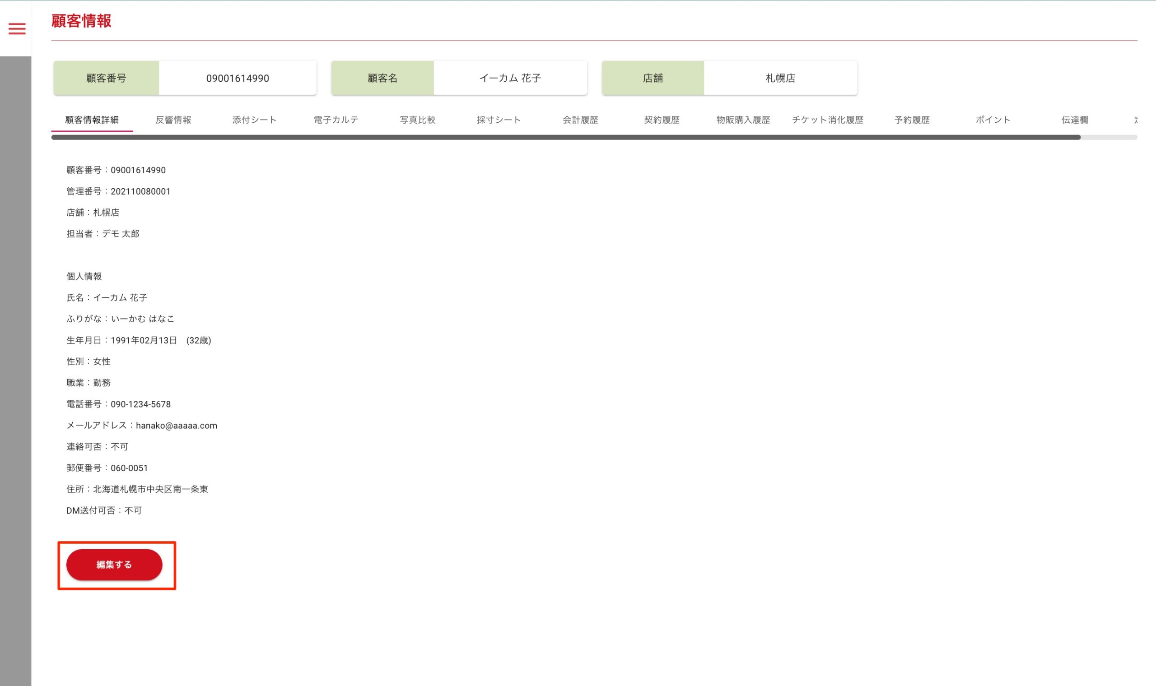Switch to the 反響情報 tab
The height and width of the screenshot is (686, 1156).
pos(173,120)
